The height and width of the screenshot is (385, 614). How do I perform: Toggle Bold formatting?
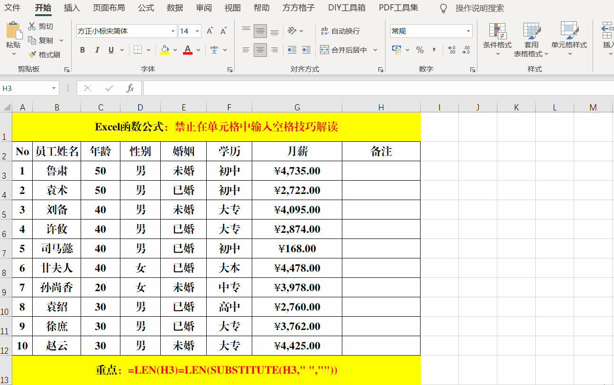(82, 50)
